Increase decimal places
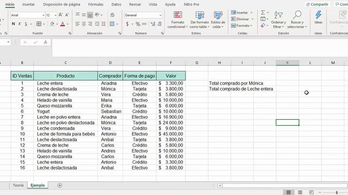This screenshot has width=348, height=195. point(153,24)
